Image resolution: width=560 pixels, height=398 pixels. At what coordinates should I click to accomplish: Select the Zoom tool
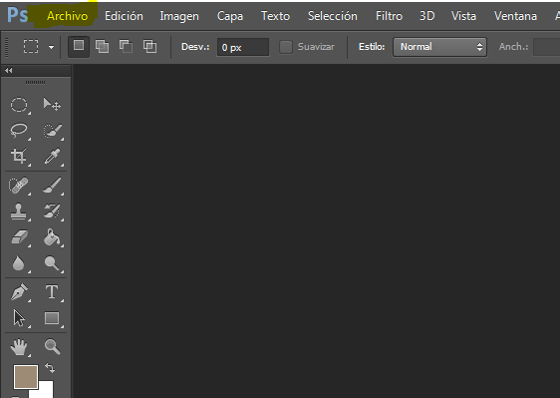click(x=52, y=347)
